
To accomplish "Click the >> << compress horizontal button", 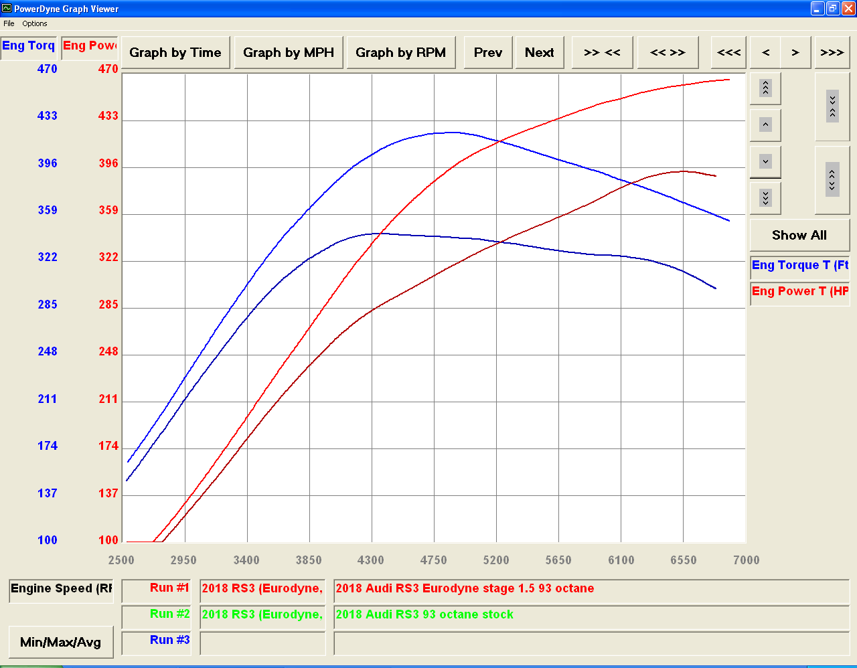I will point(603,52).
